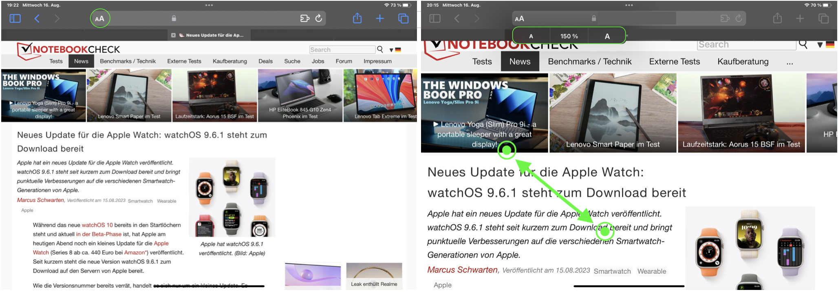The height and width of the screenshot is (292, 838).
Task: Show tab overview in left Safari window
Action: [x=404, y=18]
